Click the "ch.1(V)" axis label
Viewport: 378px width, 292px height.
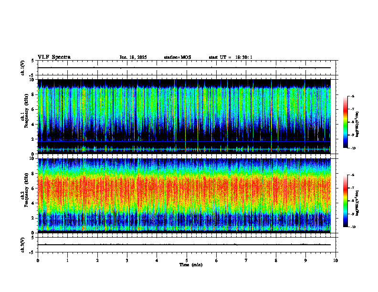point(22,68)
